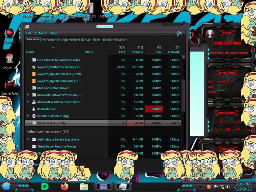Open the Action Center flag tray icon
This screenshot has width=256, height=192.
216,186
